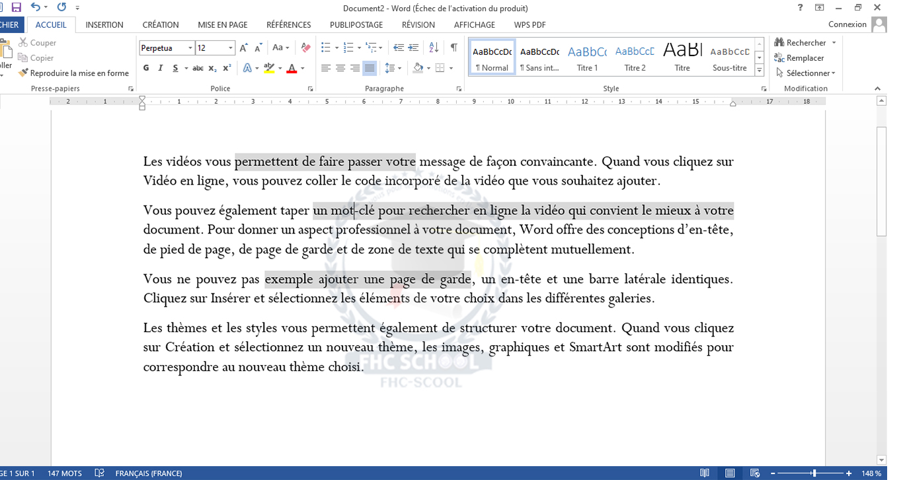This screenshot has height=480, width=903.
Task: Click the zoom slider handle
Action: [x=814, y=473]
